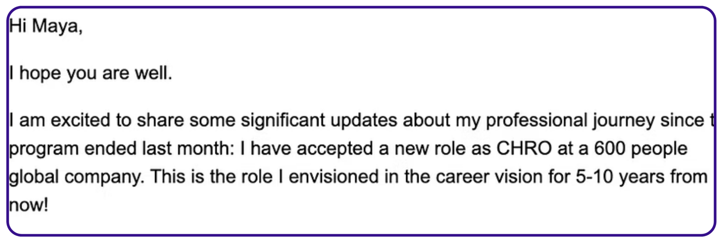This screenshot has width=723, height=238.
Task: Click the word 'envisioned'
Action: [x=334, y=177]
